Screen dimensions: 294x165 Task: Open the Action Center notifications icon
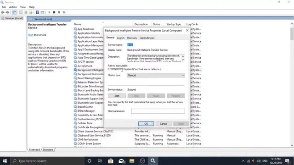[288, 161]
